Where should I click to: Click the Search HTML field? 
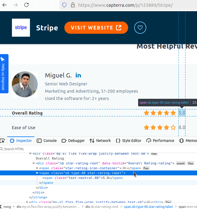tap(98, 149)
